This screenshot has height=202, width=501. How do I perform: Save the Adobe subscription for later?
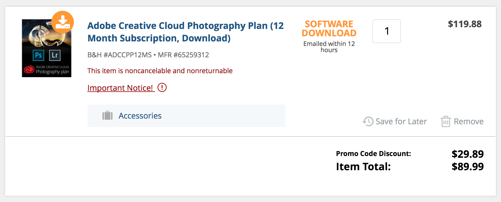[x=401, y=121]
